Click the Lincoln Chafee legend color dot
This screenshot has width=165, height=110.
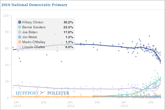[20, 47]
